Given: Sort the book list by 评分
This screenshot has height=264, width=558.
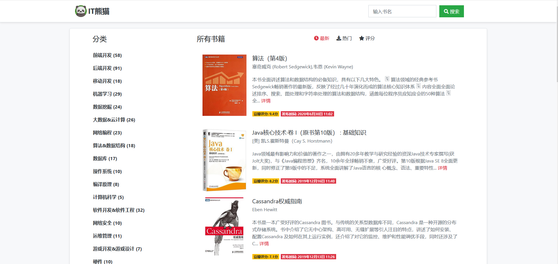Looking at the screenshot, I should click(369, 38).
